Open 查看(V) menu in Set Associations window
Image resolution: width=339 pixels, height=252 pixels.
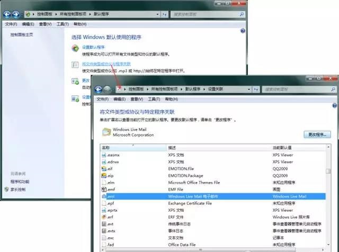click(x=137, y=99)
